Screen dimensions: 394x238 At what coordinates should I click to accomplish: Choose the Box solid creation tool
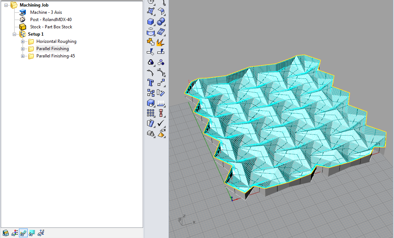click(x=150, y=21)
